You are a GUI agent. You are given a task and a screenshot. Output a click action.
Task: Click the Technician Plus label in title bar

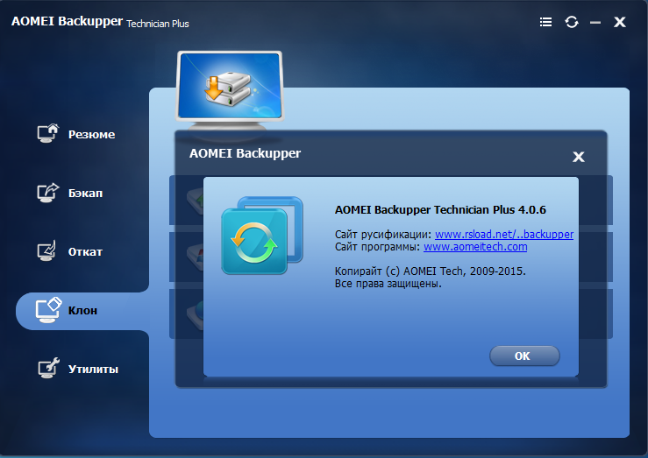(x=158, y=24)
